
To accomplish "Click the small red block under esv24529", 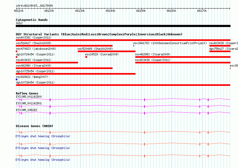I will [x=86, y=57].
